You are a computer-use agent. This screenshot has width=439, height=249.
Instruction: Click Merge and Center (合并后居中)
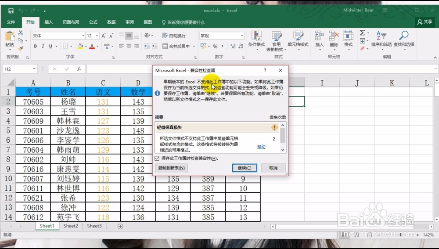(176, 46)
